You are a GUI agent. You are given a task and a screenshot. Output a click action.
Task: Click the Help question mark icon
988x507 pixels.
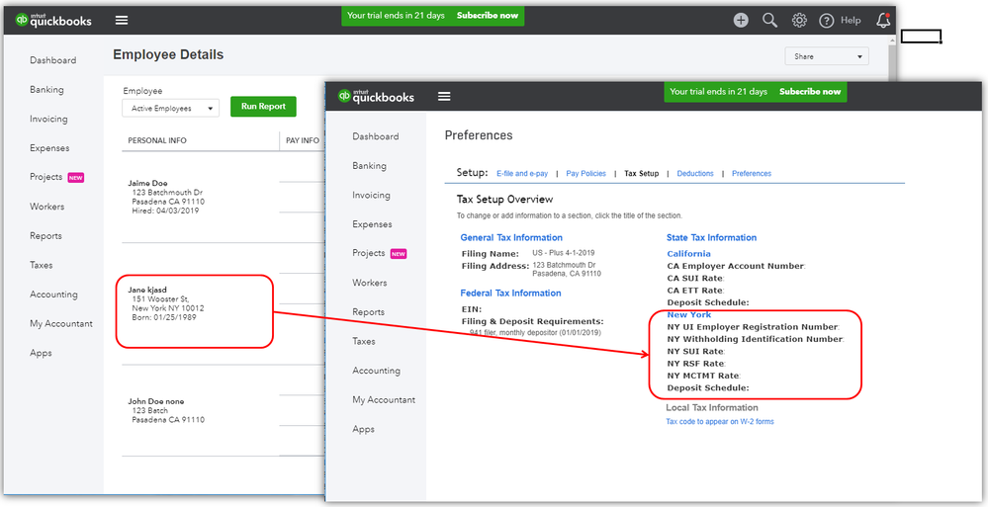(x=827, y=21)
